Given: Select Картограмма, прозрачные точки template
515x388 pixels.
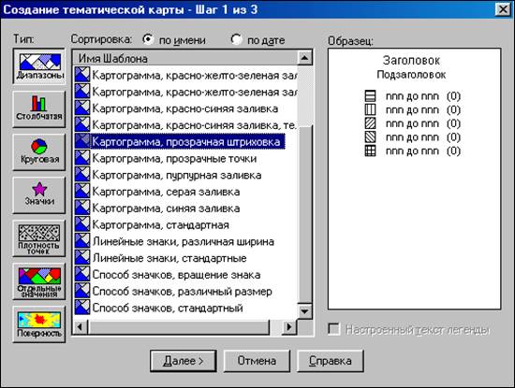Looking at the screenshot, I should (x=174, y=158).
